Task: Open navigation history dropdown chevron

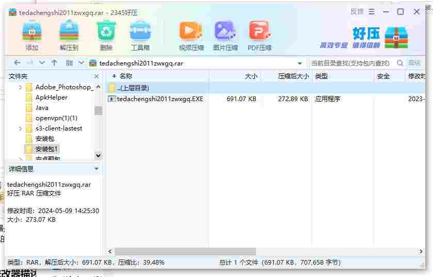Action: coord(42,63)
